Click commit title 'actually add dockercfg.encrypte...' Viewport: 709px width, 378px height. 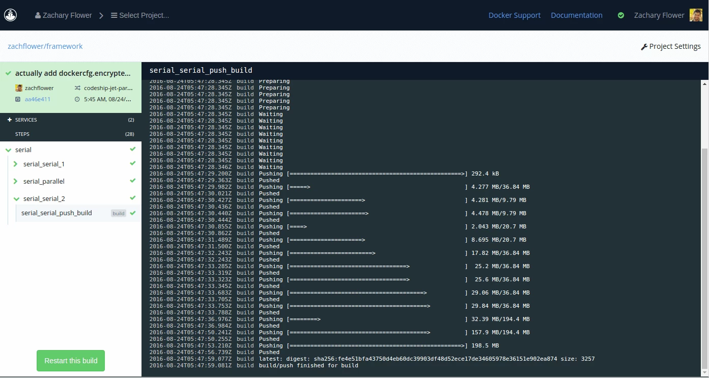(x=73, y=73)
